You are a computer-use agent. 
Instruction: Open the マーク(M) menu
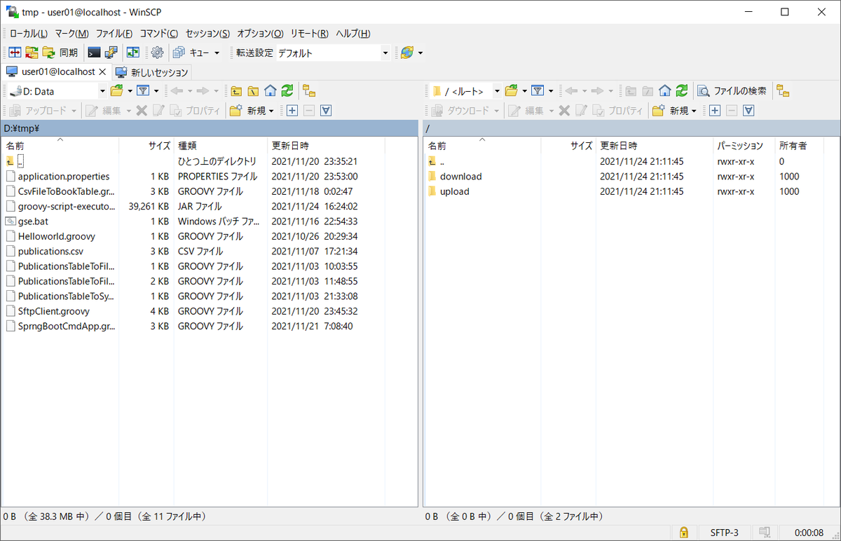click(72, 33)
